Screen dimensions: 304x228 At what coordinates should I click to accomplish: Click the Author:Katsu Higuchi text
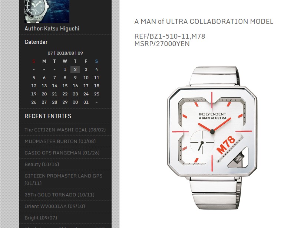52,29
